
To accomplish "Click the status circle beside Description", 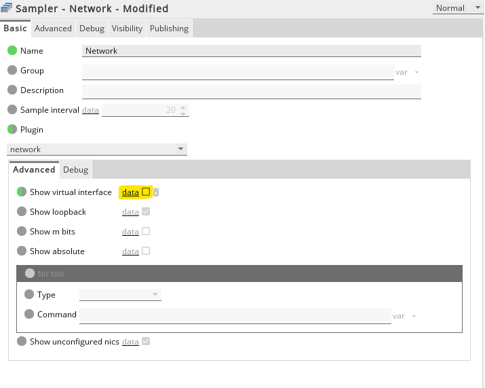I will 12,90.
